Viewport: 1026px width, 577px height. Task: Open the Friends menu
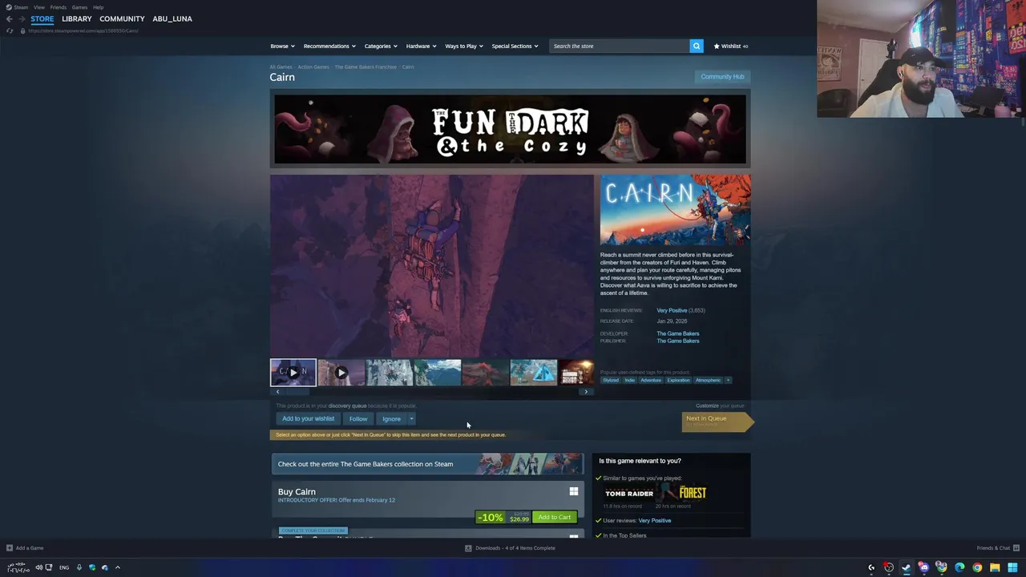tap(59, 7)
